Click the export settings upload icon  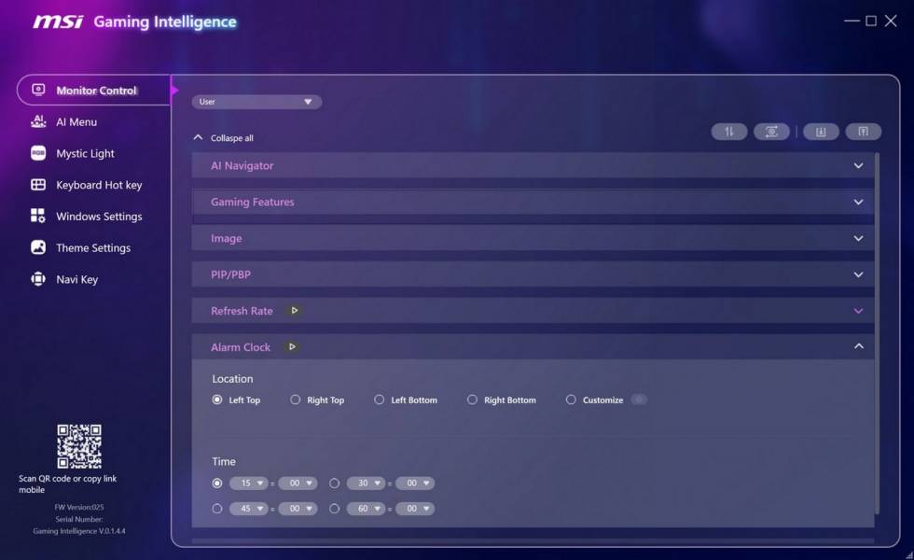click(863, 132)
